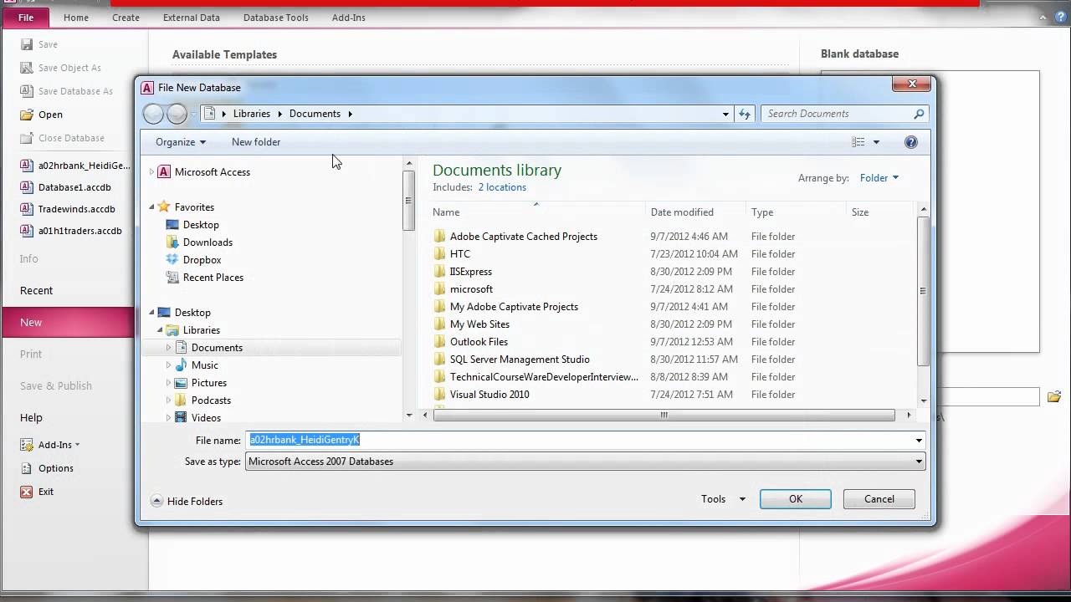Click the Favorites star icon
1071x602 pixels.
tap(164, 207)
